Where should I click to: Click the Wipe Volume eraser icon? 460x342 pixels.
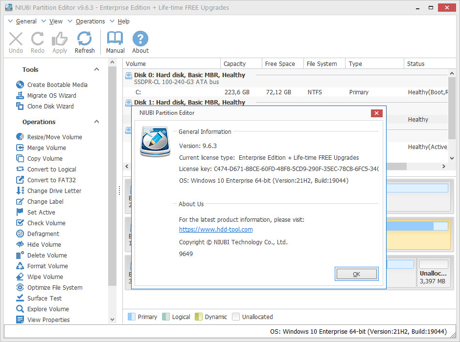[20, 277]
